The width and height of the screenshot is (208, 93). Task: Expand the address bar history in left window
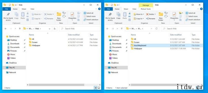point(49,29)
